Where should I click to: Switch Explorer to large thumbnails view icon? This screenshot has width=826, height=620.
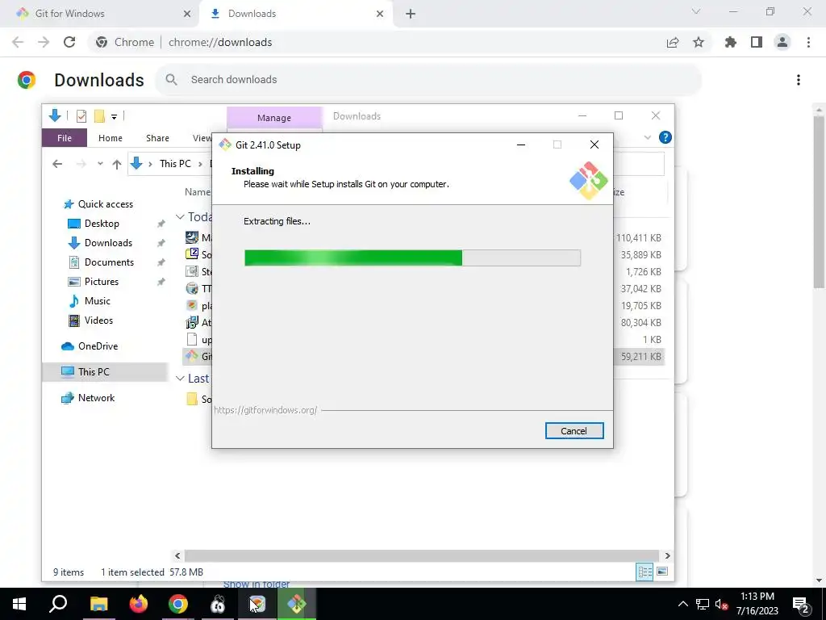(663, 572)
